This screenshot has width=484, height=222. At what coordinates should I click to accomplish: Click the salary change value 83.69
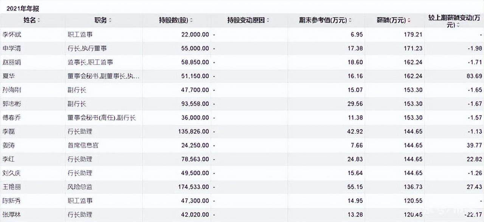[474, 76]
